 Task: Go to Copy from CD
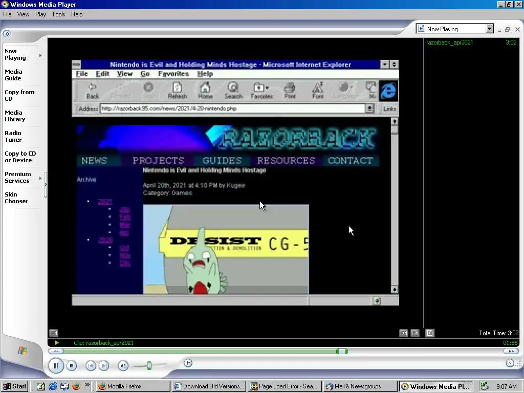pyautogui.click(x=19, y=95)
